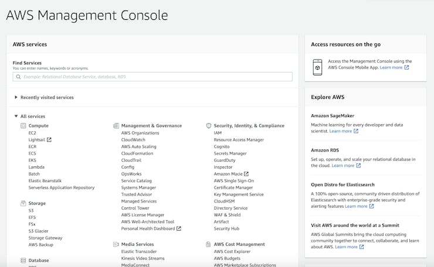Open Secrets Manager
434x267 pixels.
point(230,153)
